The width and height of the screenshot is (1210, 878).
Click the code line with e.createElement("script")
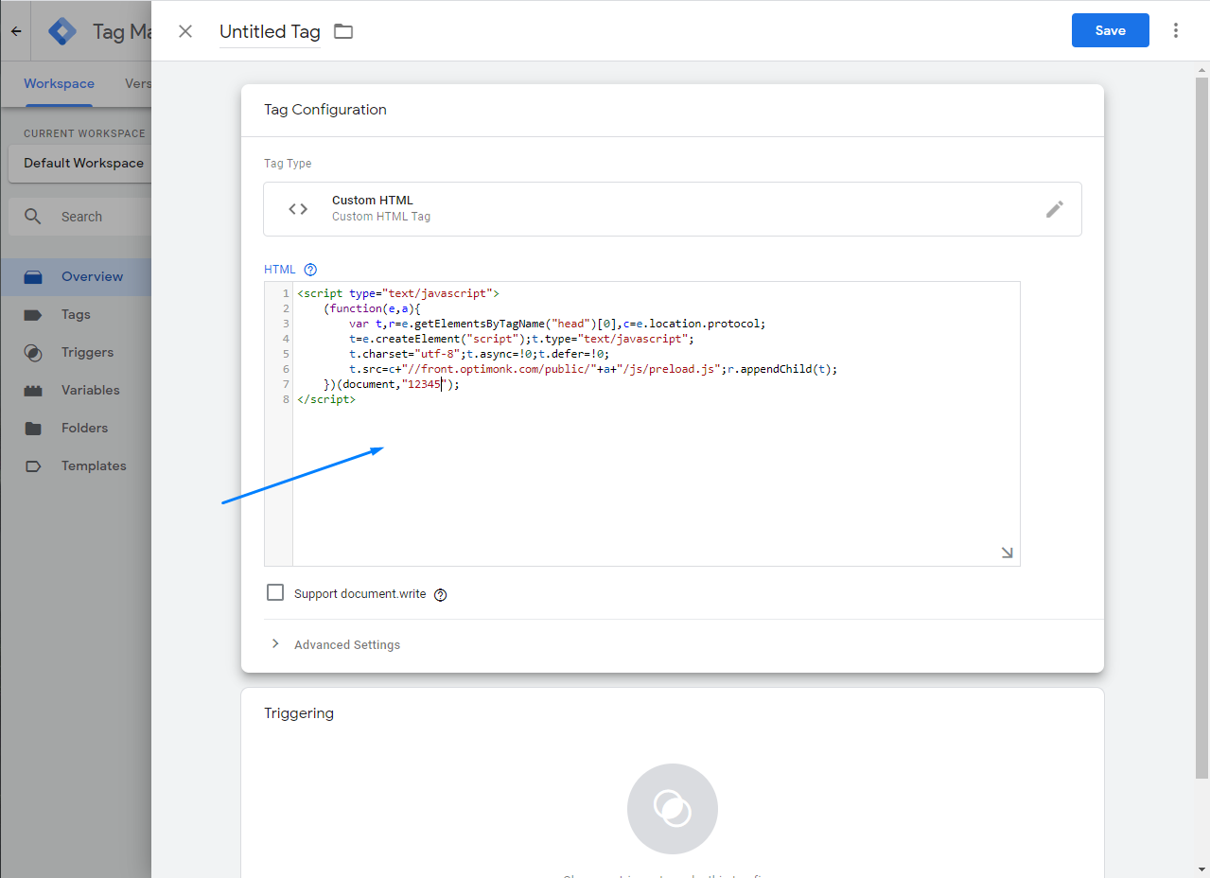coord(521,339)
